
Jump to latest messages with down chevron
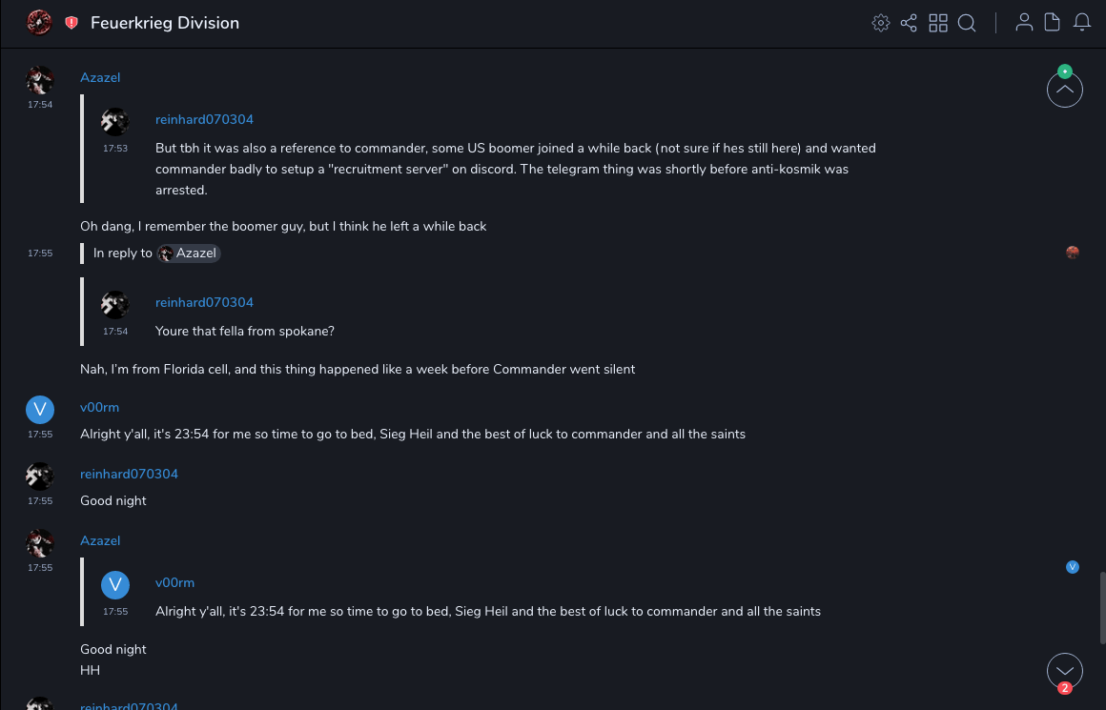pyautogui.click(x=1065, y=671)
